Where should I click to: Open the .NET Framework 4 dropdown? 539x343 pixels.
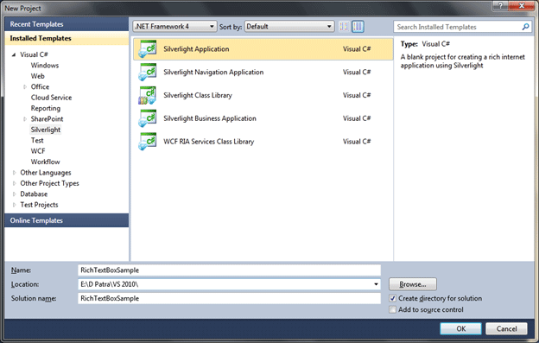175,27
